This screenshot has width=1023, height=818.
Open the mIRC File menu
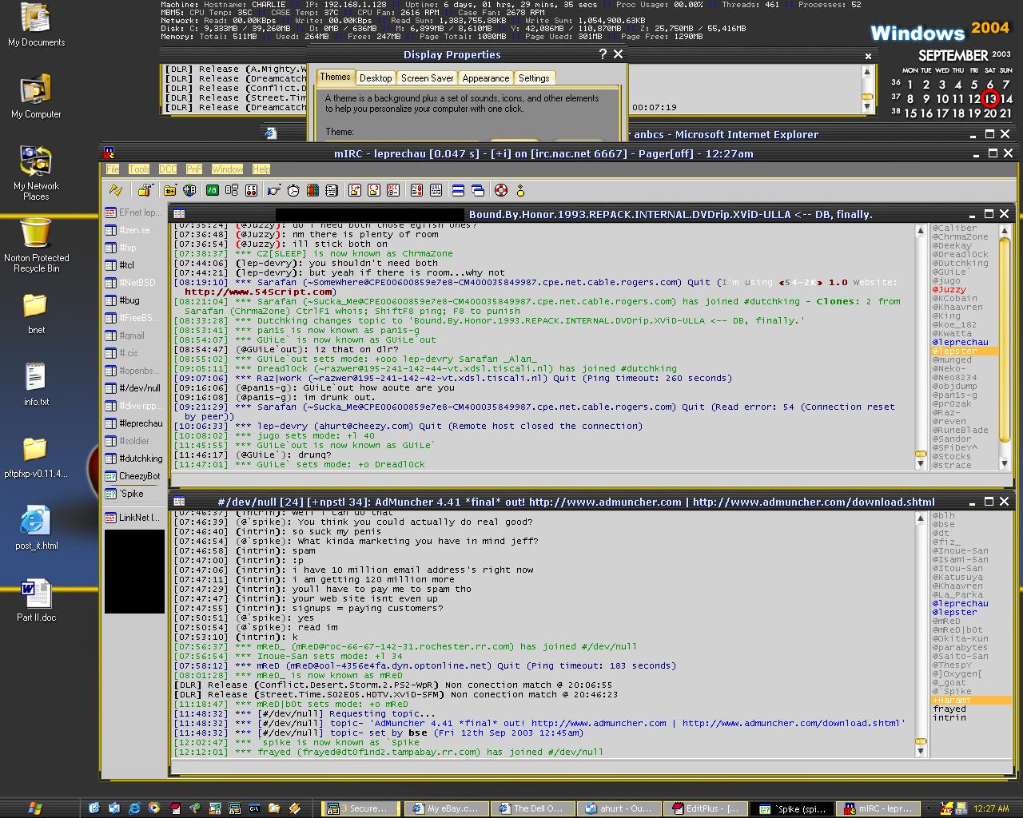point(113,169)
